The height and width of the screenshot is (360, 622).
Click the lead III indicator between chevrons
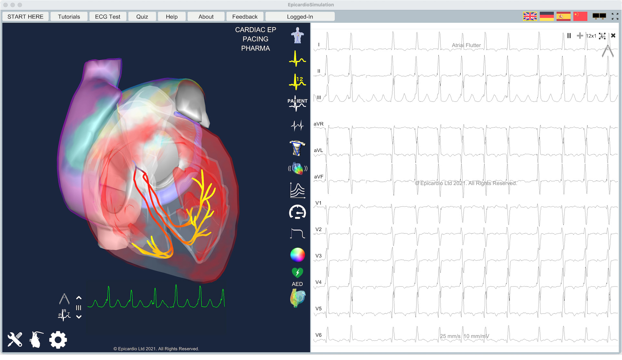[x=79, y=308]
